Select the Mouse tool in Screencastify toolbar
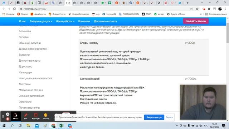Image resolution: width=229 pixels, height=129 pixels. (x=16, y=116)
